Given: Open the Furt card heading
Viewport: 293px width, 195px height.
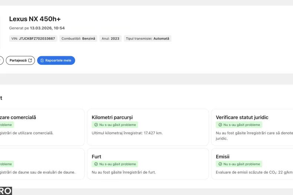Looking at the screenshot, I should (96, 157).
